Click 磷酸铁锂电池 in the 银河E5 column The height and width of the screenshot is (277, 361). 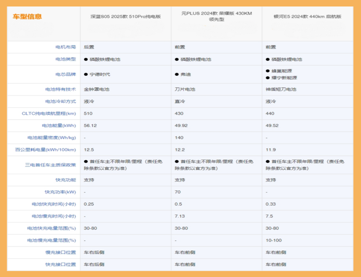(x=287, y=59)
